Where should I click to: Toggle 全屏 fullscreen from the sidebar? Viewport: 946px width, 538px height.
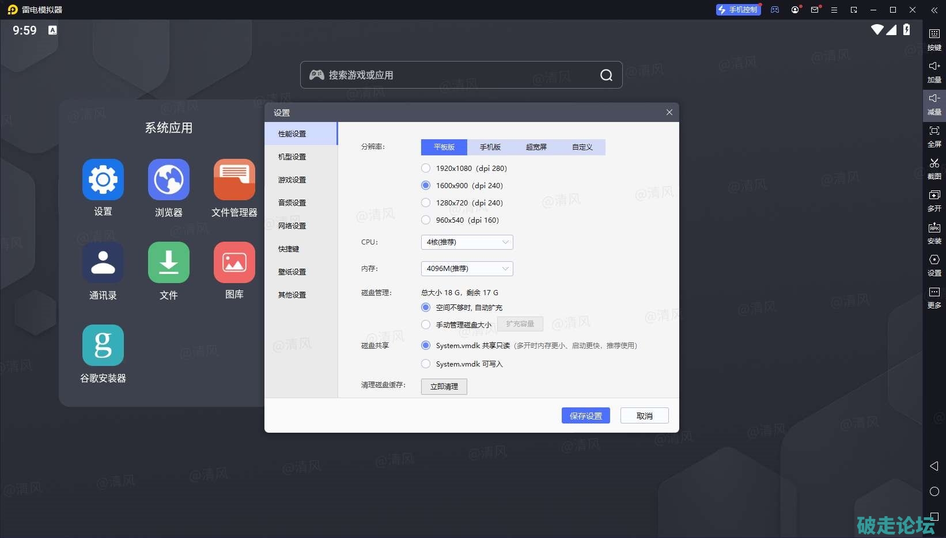[x=934, y=132]
